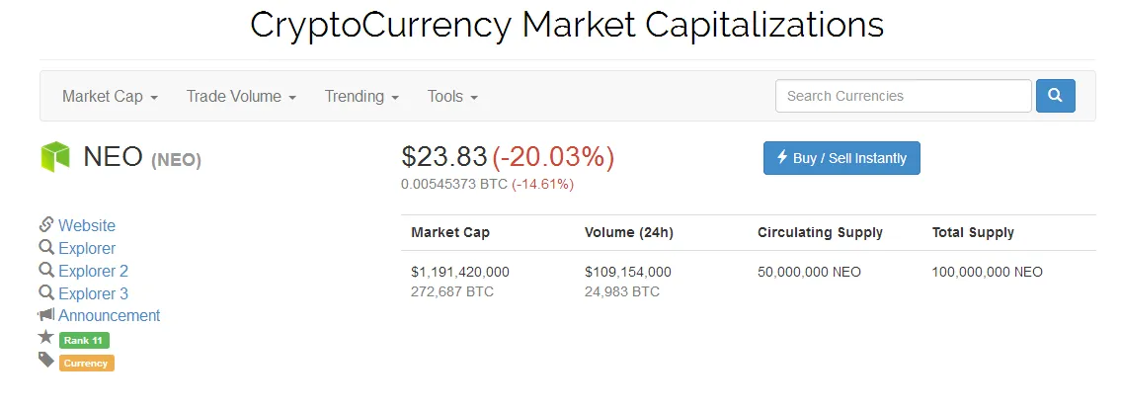The height and width of the screenshot is (409, 1121).
Task: Open the Market Cap dropdown menu
Action: click(x=110, y=97)
